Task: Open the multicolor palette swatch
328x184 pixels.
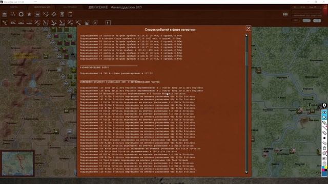Action: pyautogui.click(x=324, y=169)
